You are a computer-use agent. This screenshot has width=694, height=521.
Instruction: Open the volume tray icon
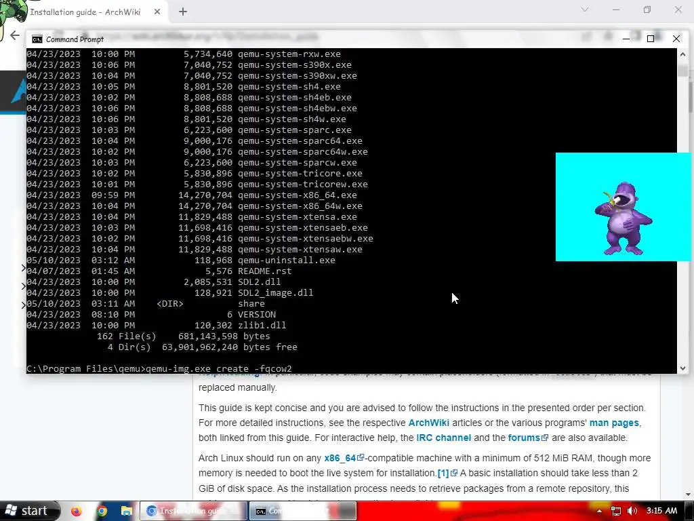pos(632,511)
